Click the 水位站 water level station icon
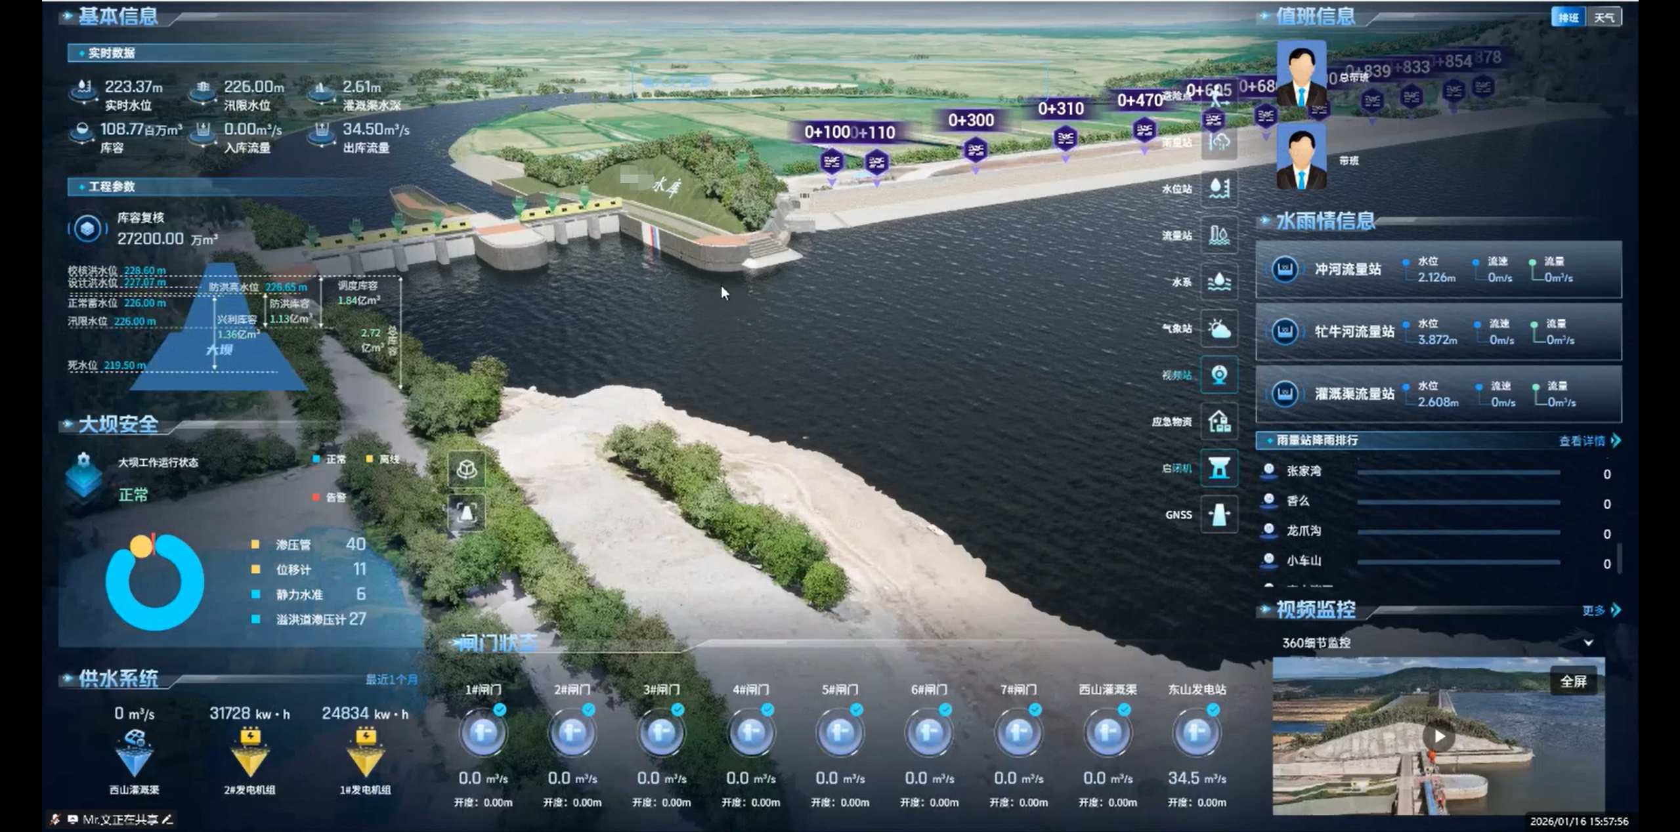1680x832 pixels. [1219, 188]
